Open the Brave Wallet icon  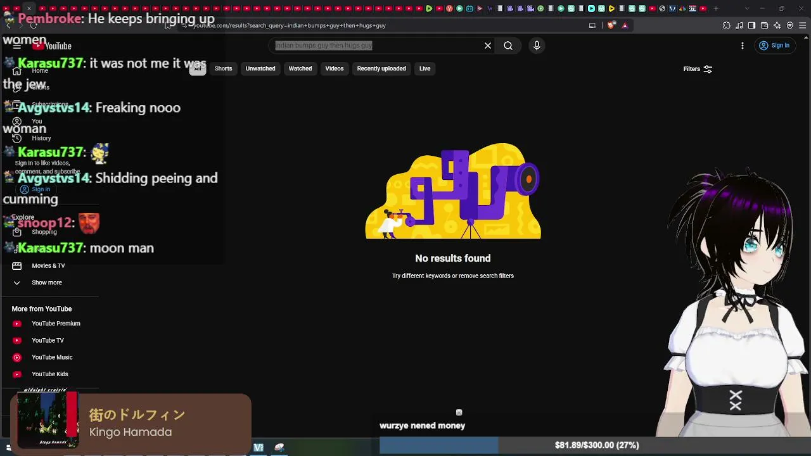[765, 25]
